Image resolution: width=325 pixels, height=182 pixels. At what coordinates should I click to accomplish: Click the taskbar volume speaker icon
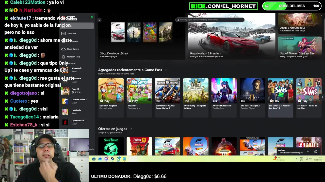(x=310, y=159)
